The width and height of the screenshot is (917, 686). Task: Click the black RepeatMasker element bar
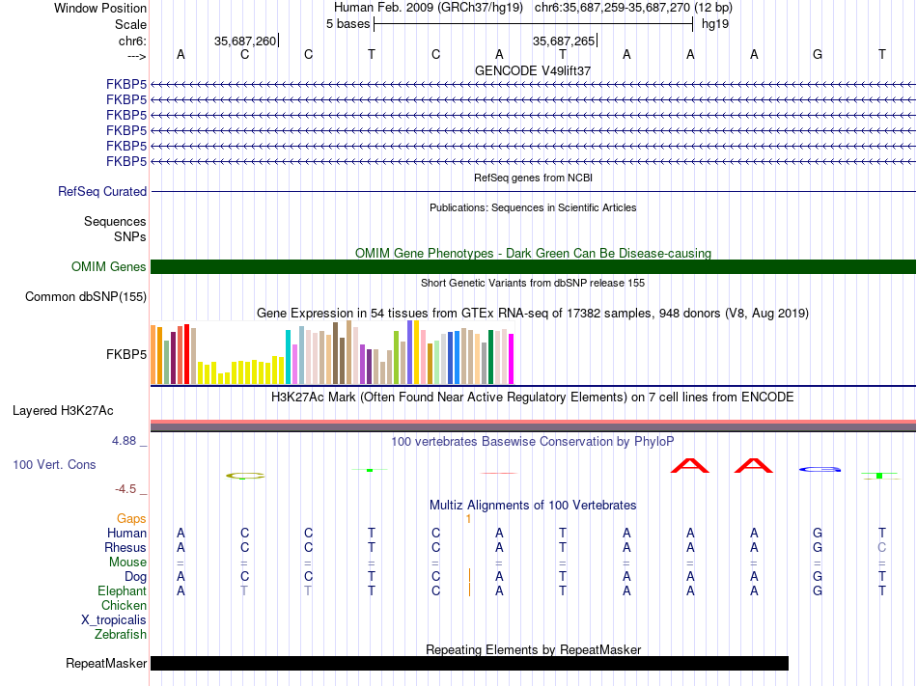[470, 663]
